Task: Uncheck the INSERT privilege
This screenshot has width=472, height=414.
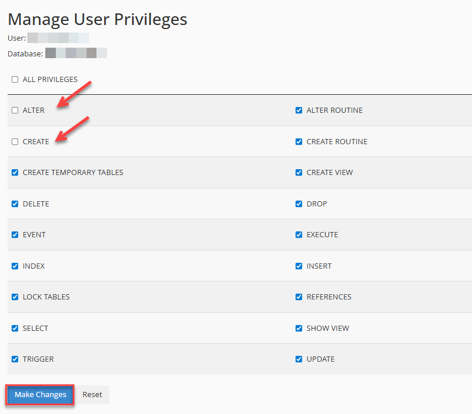Action: coord(299,266)
